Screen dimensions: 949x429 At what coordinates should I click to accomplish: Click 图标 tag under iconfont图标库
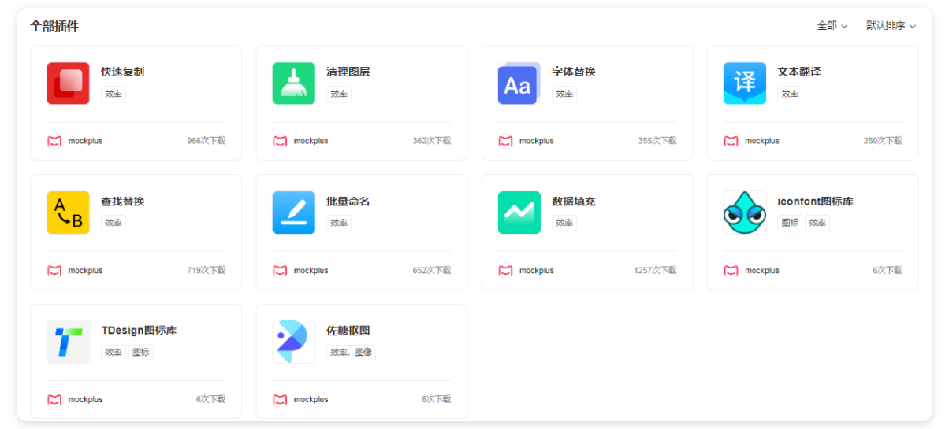790,223
